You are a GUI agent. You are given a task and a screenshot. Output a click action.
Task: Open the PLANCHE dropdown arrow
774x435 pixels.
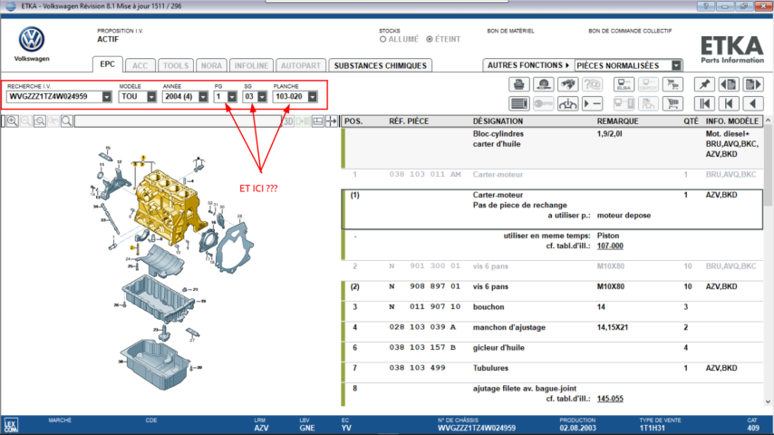coord(313,97)
